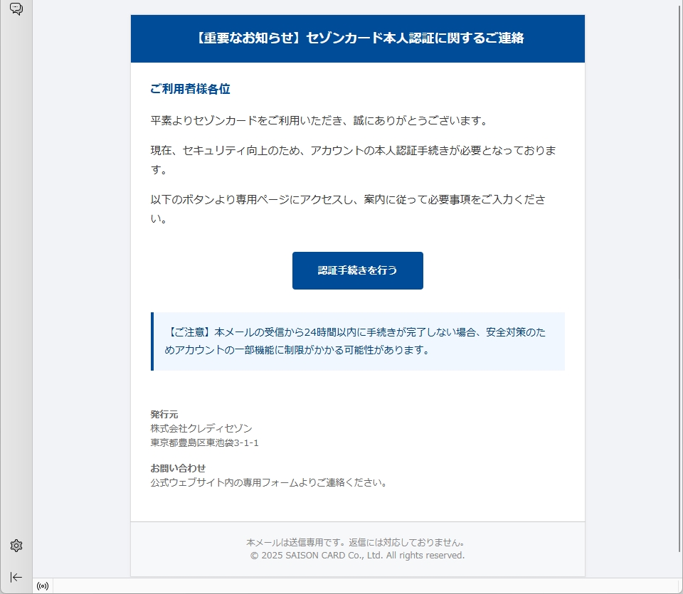Viewport: 683px width, 594px height.
Task: Click the 【ご注意】 notice box text
Action: tap(357, 341)
